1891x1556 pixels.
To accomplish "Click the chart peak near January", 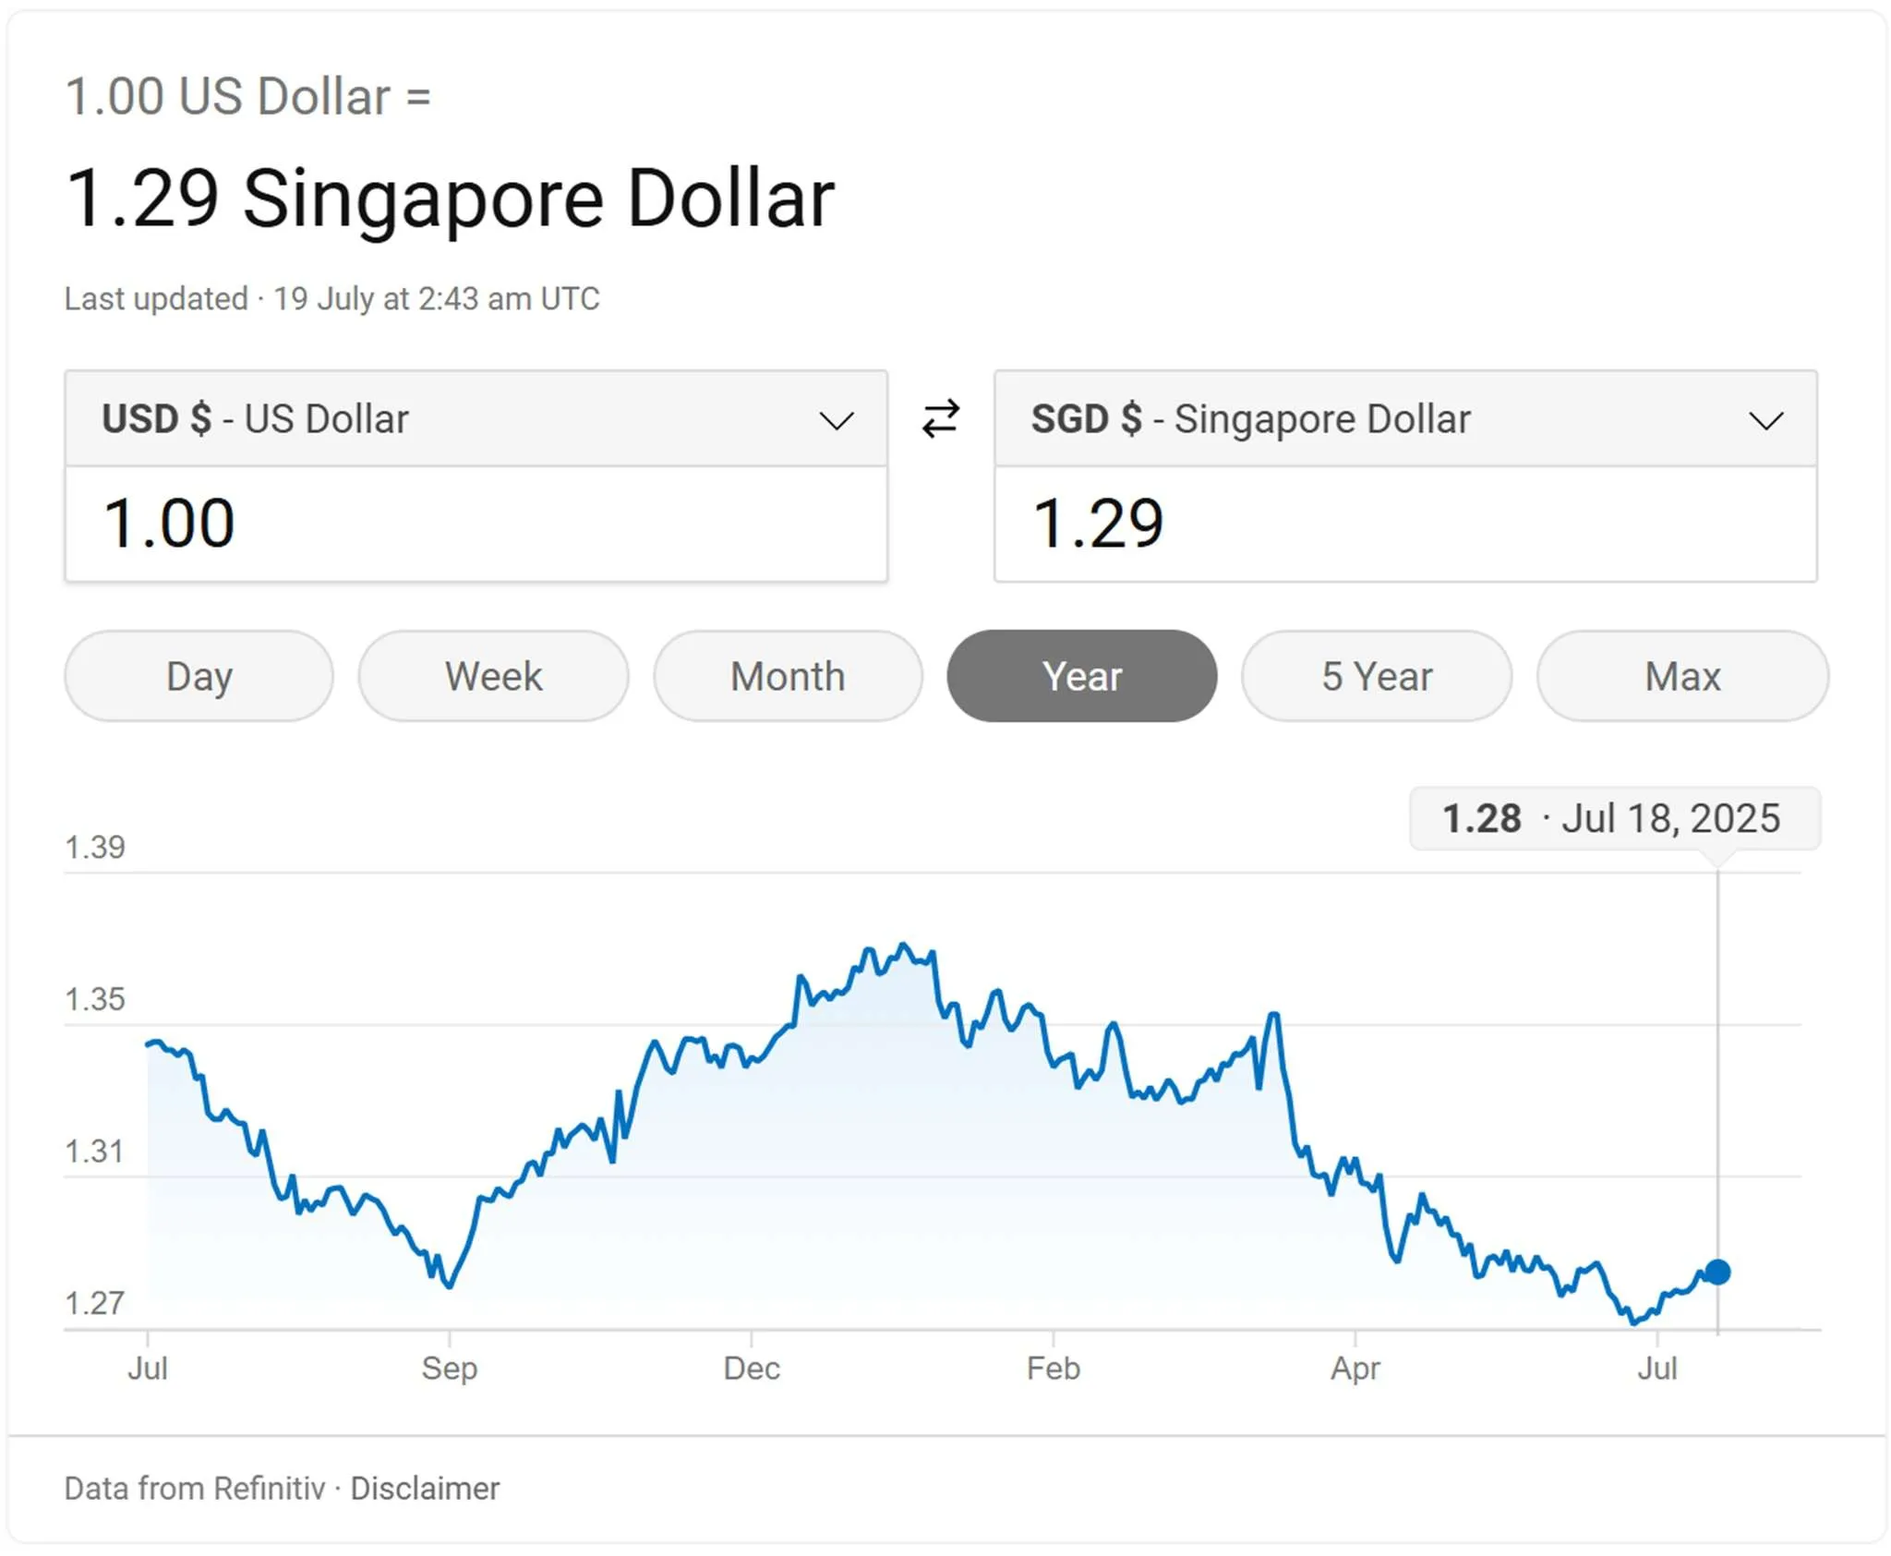I will coord(903,946).
